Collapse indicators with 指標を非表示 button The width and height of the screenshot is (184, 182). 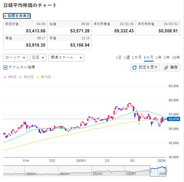(17, 16)
